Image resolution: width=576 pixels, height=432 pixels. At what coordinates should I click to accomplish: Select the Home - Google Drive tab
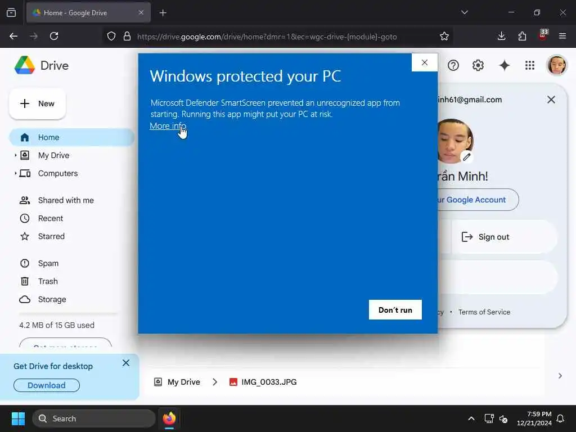[88, 12]
